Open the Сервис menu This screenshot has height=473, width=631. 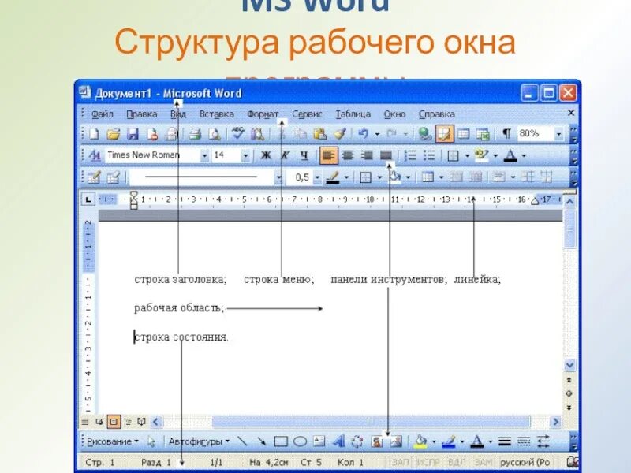307,114
